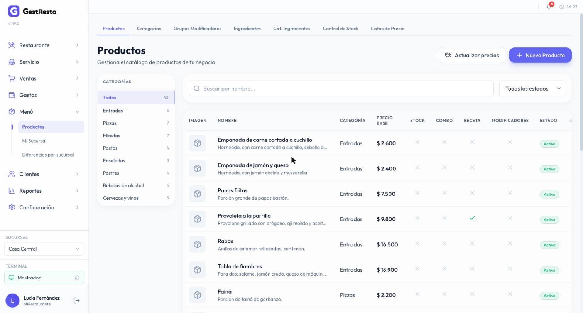Click the Clientes people icon
The height and width of the screenshot is (313, 583).
coord(12,174)
